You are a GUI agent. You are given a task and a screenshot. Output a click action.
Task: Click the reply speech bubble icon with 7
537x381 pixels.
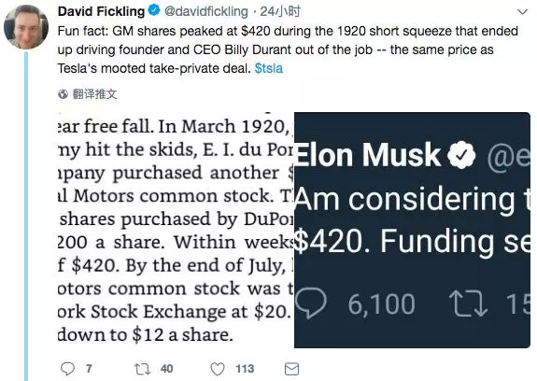pos(67,369)
